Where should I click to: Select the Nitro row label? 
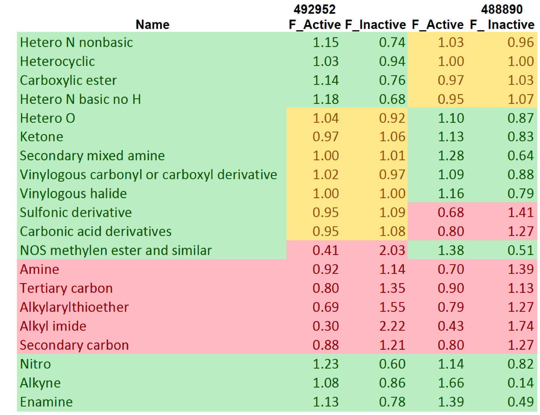click(35, 364)
